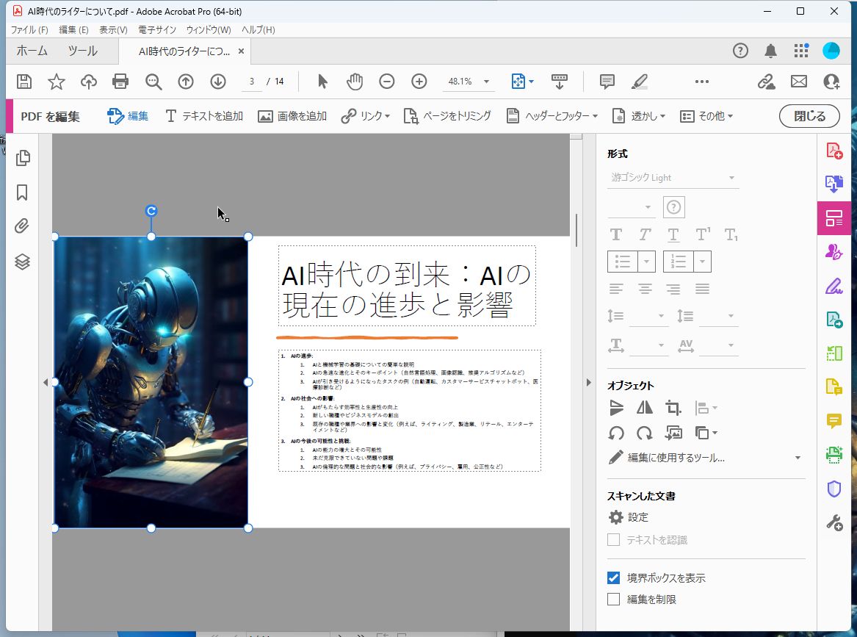Open scanned document 設定
Screen dimensions: 857x637
(628, 517)
